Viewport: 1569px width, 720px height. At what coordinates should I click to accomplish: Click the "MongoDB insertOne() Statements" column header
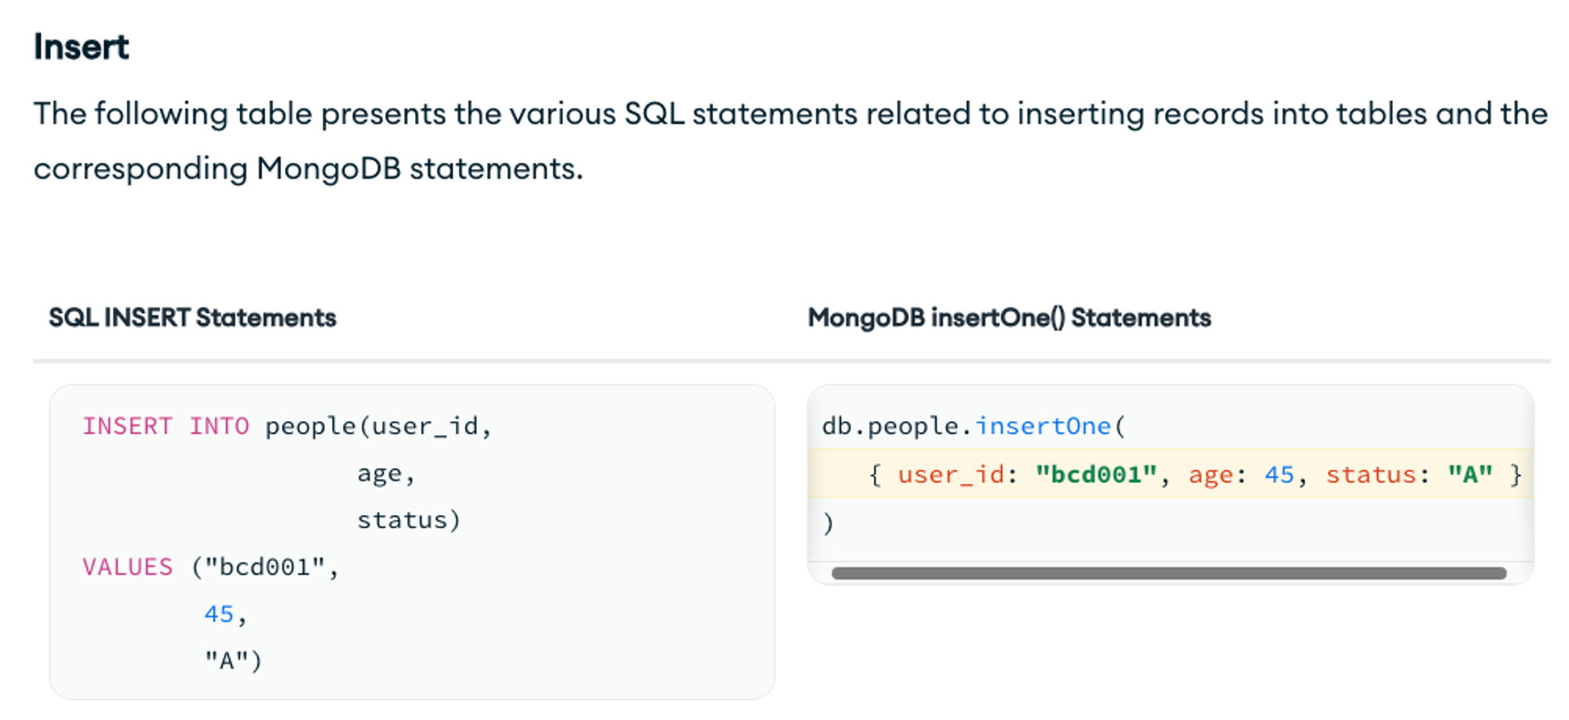pyautogui.click(x=1010, y=318)
